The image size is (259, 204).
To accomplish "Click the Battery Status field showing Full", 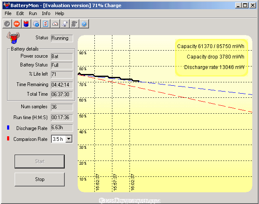I will 62,65.
